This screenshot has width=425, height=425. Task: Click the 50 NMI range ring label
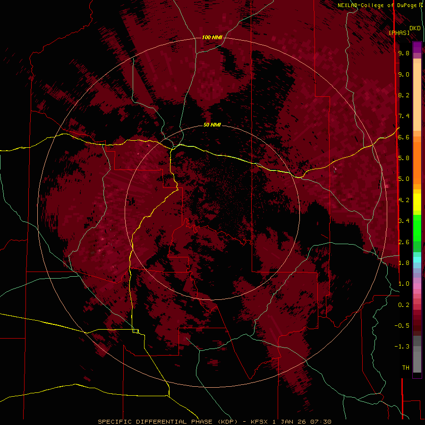(212, 125)
